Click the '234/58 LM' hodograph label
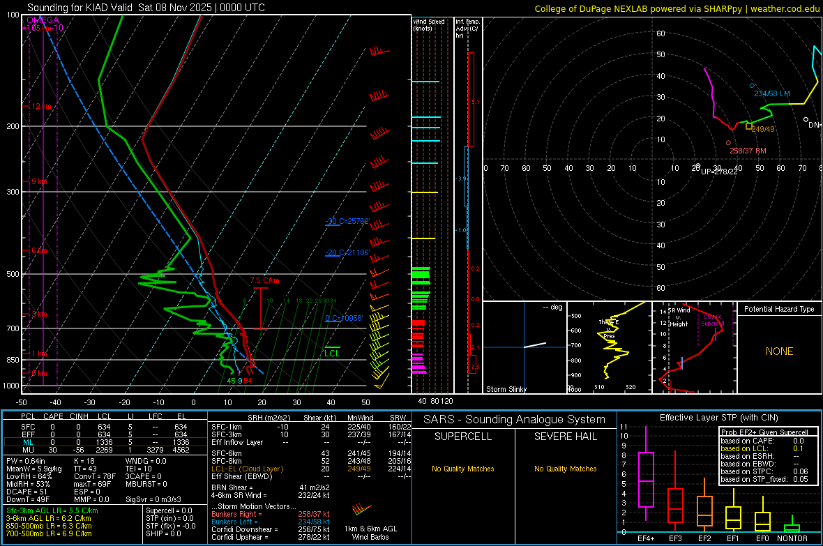Image resolution: width=823 pixels, height=546 pixels. 771,93
